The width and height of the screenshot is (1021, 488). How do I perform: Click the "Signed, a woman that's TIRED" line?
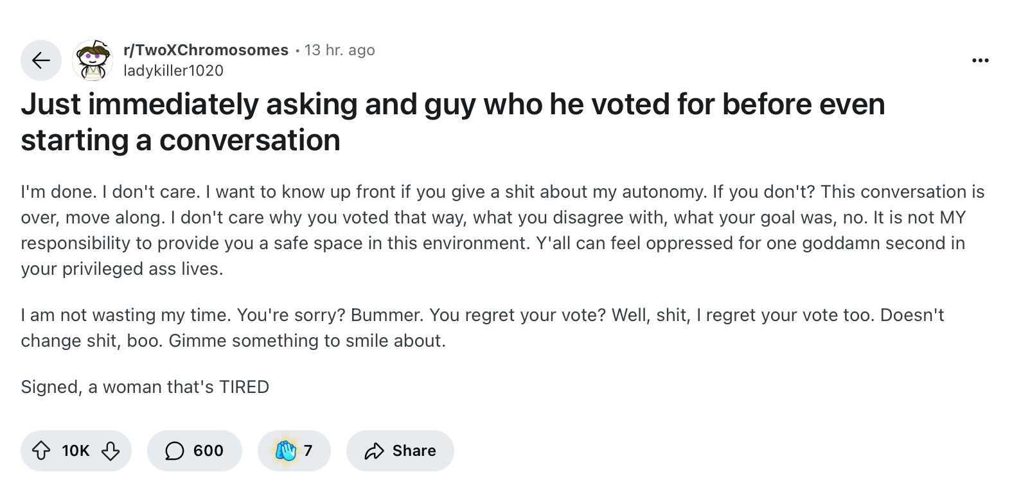145,387
